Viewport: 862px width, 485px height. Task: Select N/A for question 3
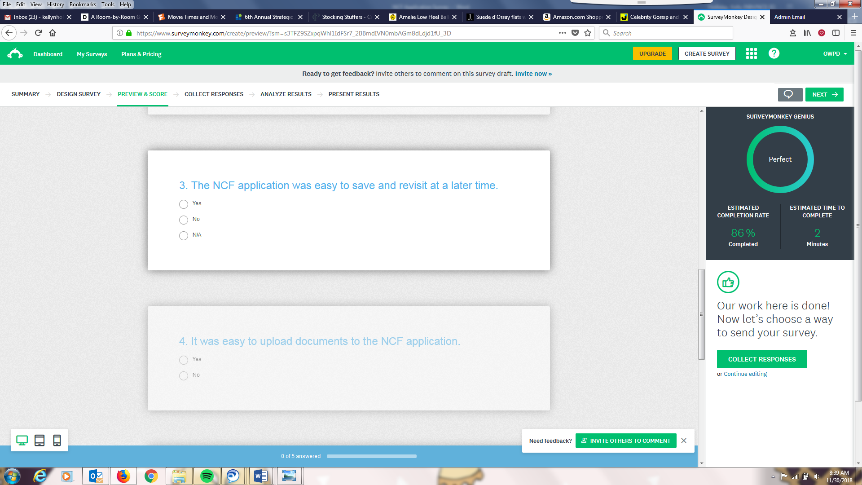(x=184, y=236)
